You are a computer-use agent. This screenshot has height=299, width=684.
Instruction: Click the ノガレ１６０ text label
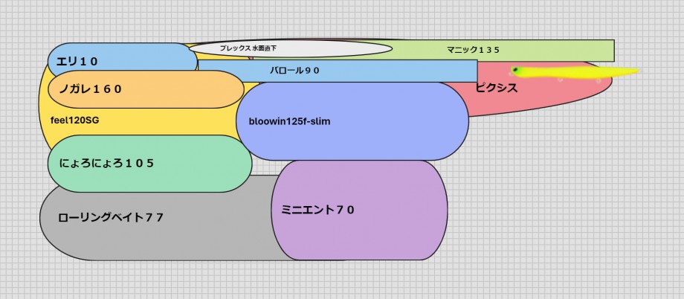coord(90,89)
